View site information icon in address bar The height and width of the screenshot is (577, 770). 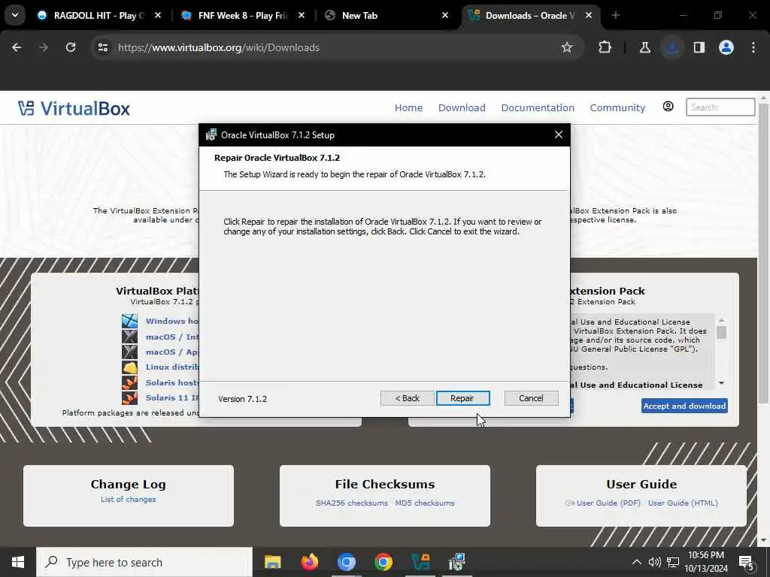(102, 47)
